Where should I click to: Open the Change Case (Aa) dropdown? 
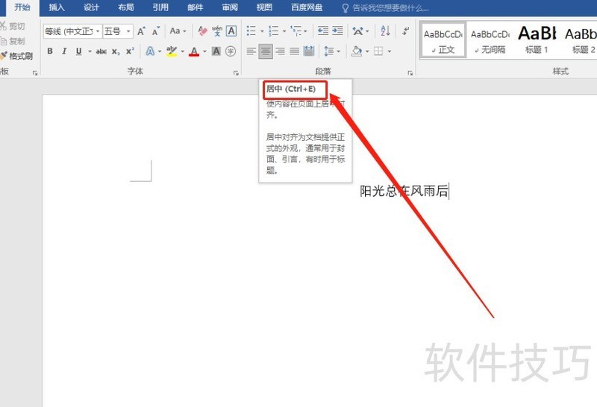[x=178, y=31]
